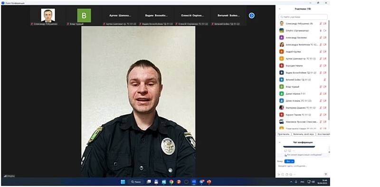Show more video thumbnails with blue arrow

pos(252,16)
